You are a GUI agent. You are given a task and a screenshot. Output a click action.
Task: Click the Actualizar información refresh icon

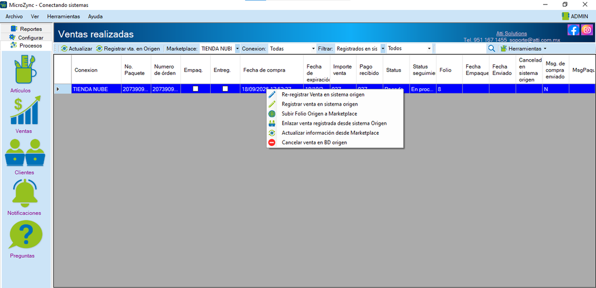272,133
